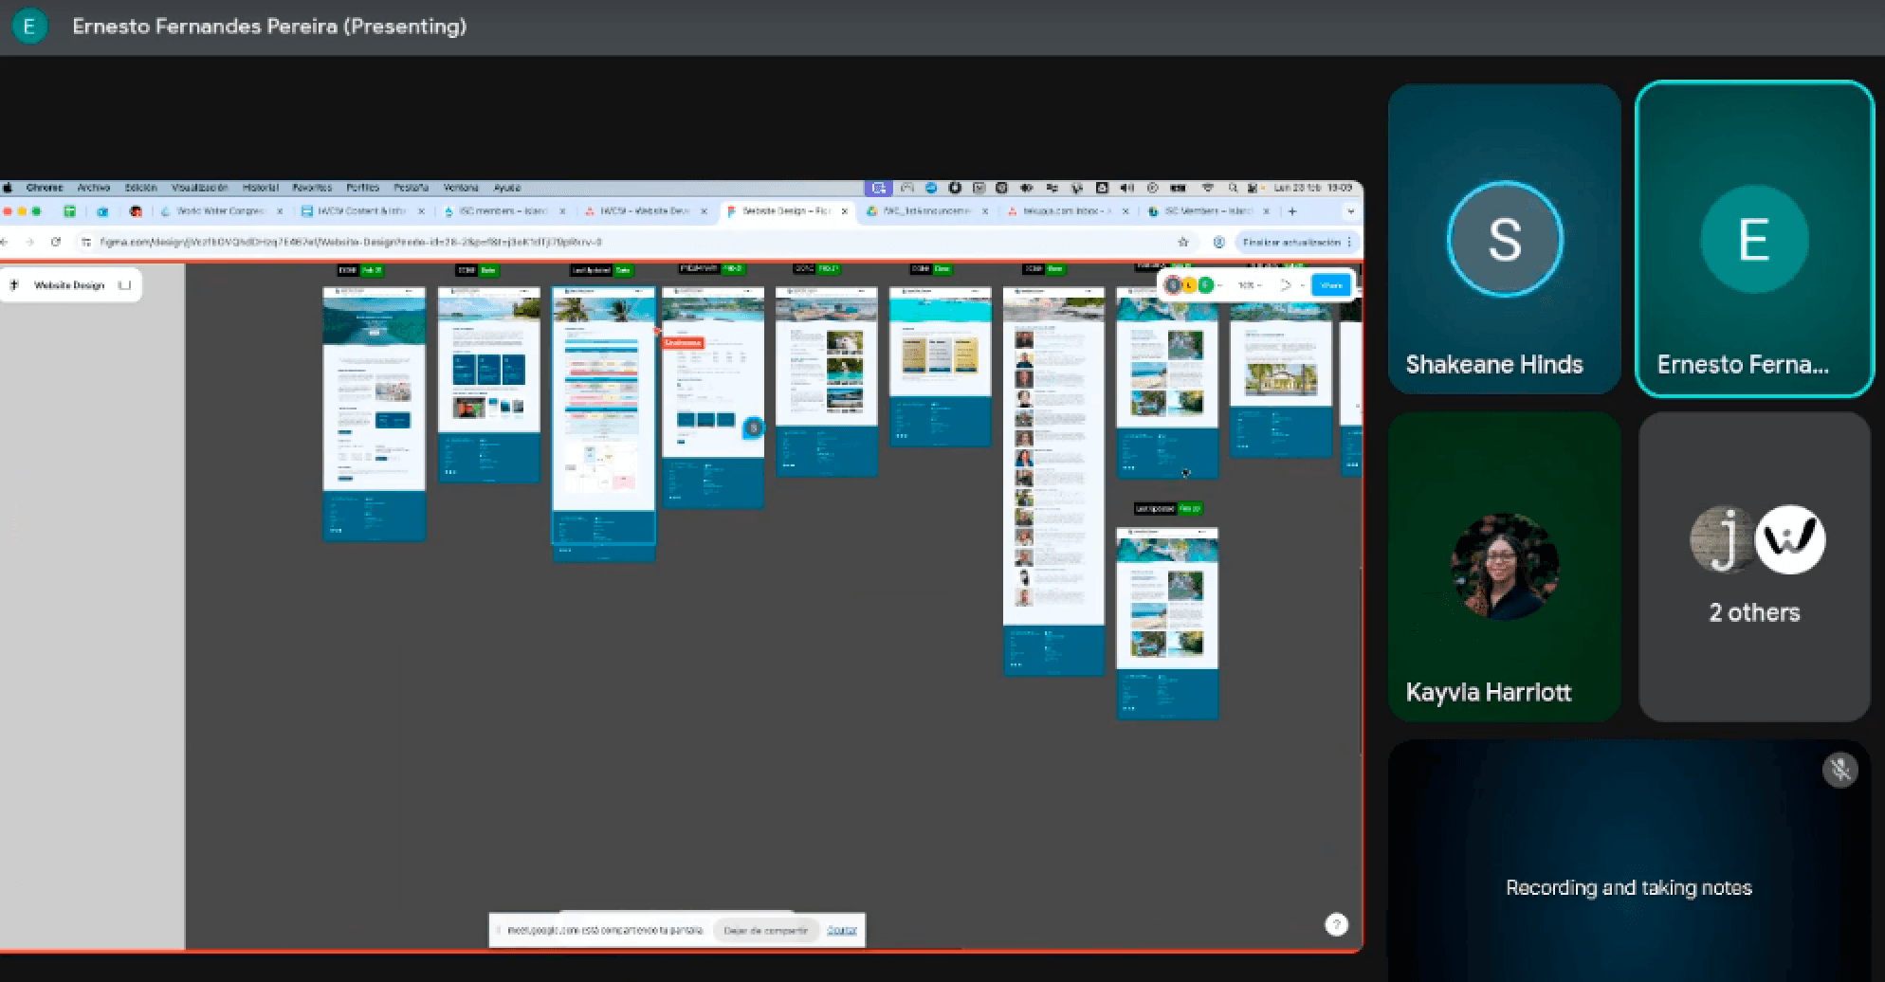Viewport: 1885px width, 982px height.
Task: Reload the Figma page
Action: tap(56, 243)
